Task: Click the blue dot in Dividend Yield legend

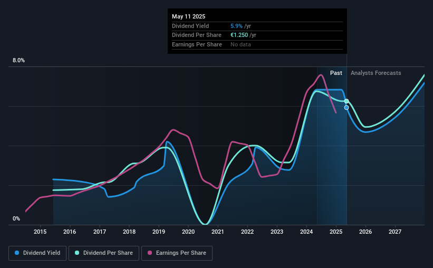Action: click(17, 253)
